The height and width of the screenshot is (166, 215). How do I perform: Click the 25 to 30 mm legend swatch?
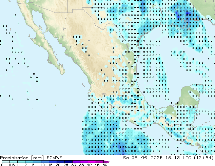pos(68,162)
